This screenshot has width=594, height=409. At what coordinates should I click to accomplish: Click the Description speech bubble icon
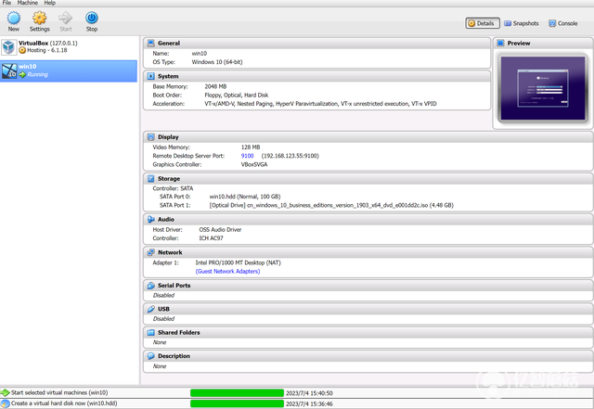(150, 356)
